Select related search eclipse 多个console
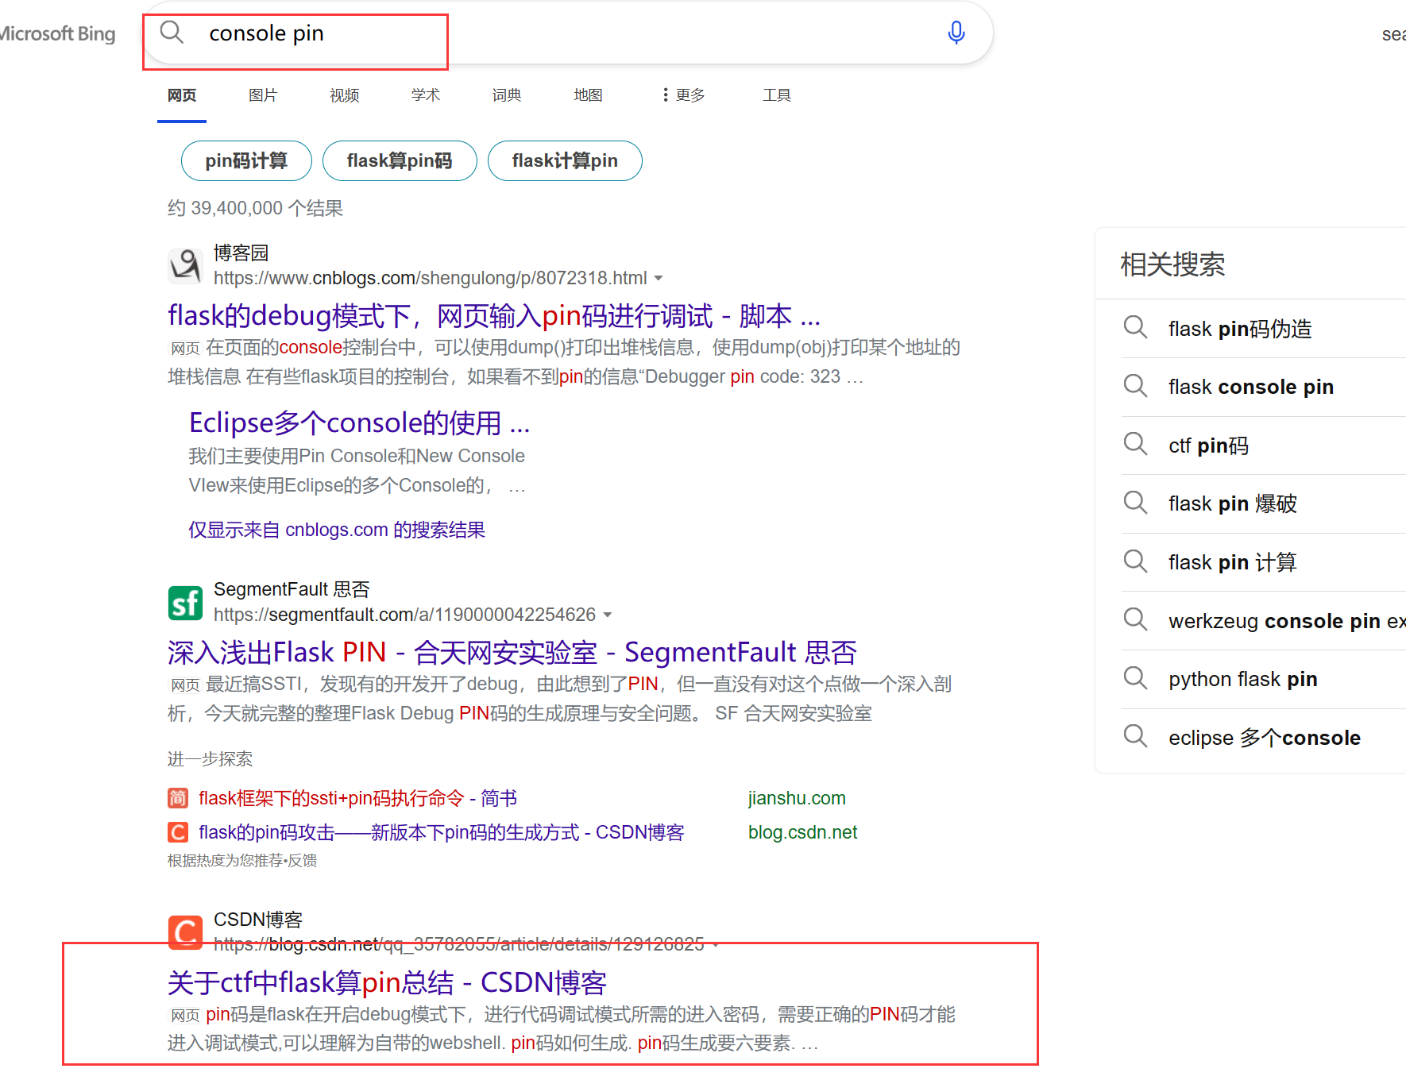 [1265, 738]
